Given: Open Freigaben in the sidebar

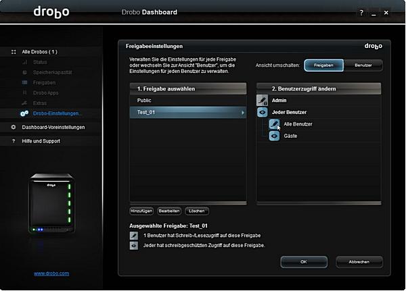Looking at the screenshot, I should [44, 82].
